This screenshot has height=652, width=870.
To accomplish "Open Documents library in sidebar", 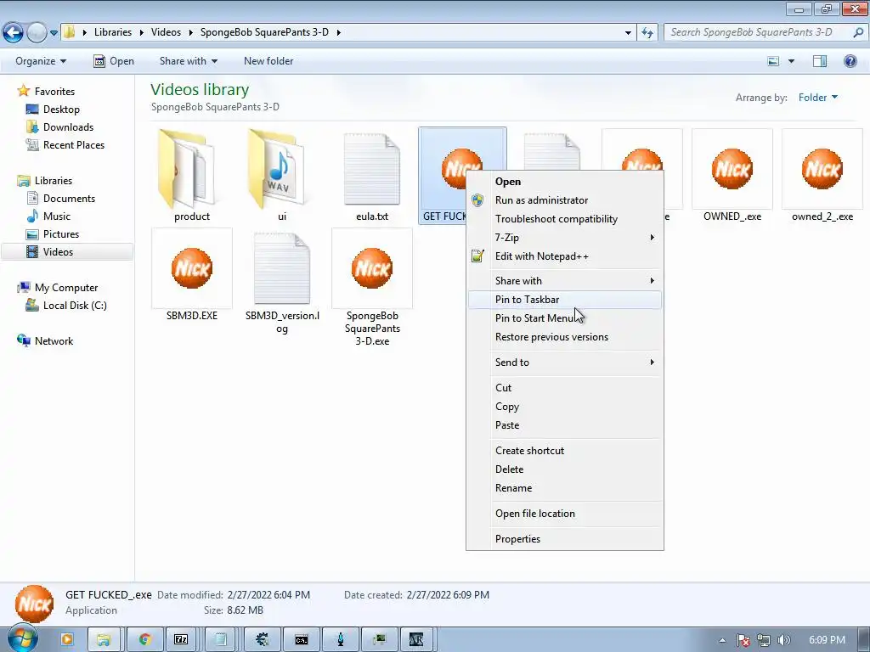I will (x=61, y=199).
